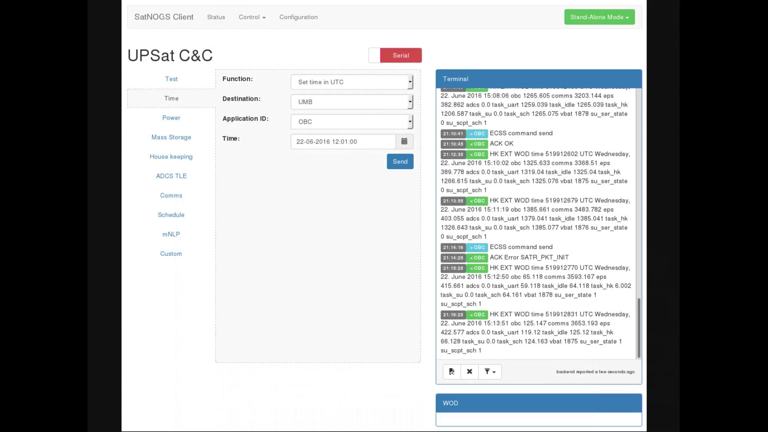Click the 21:16:25 timestamp badge

453,315
